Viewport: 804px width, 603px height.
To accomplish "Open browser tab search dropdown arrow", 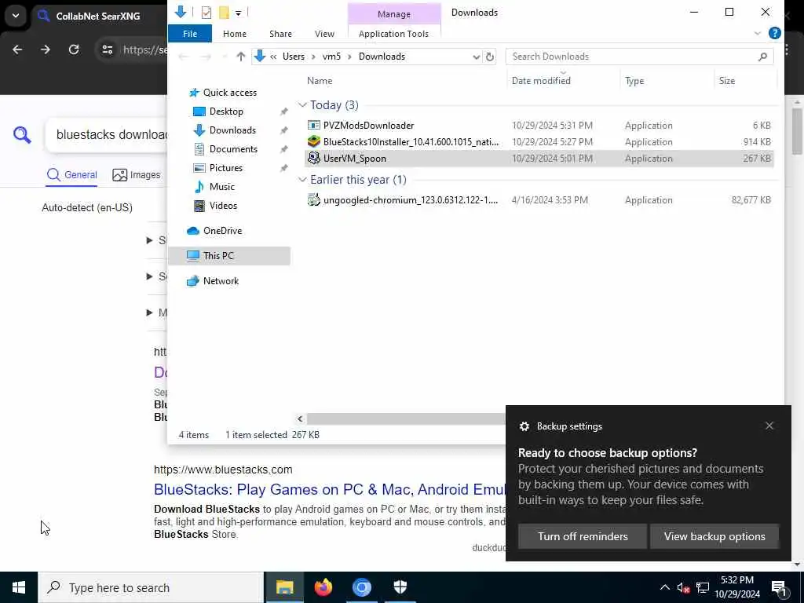I will 16,16.
